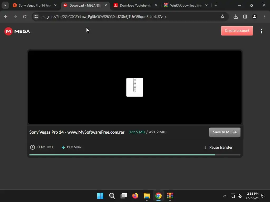Go forward with the browser arrow
The width and height of the screenshot is (270, 202).
pos(15,17)
